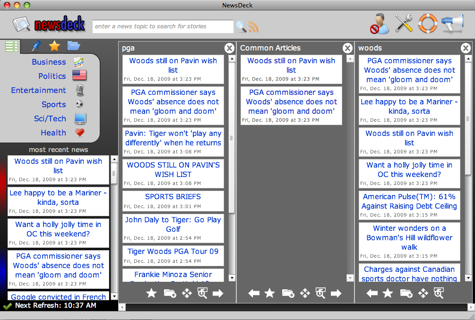Click the add-folder icon under Common Articles column

click(288, 293)
